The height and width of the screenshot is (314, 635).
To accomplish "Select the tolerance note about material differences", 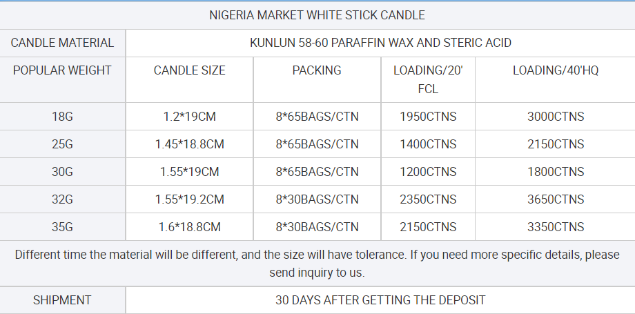I will [x=317, y=264].
